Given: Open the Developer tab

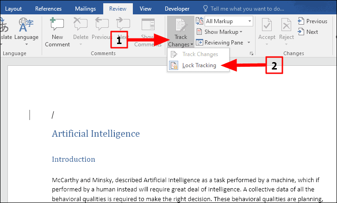Looking at the screenshot, I should 176,8.
